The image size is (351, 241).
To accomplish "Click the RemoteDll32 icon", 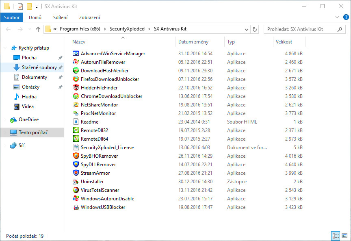I will tap(76, 130).
